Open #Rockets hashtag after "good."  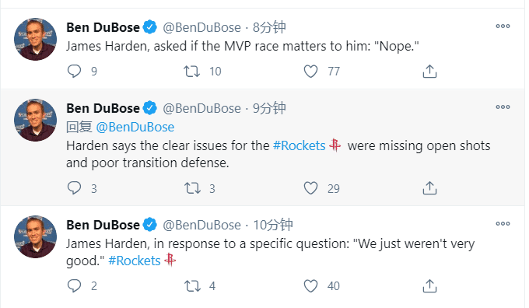(135, 261)
